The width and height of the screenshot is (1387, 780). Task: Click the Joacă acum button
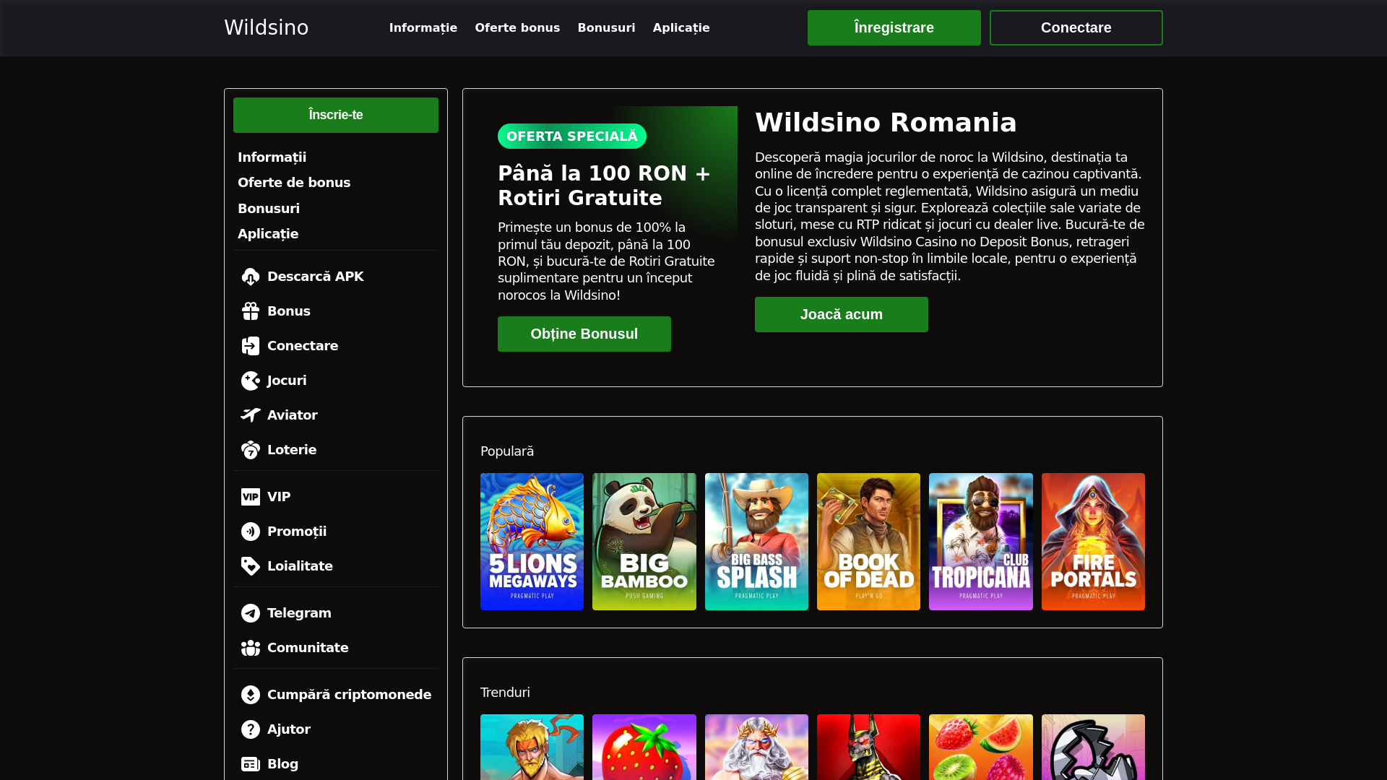842,314
